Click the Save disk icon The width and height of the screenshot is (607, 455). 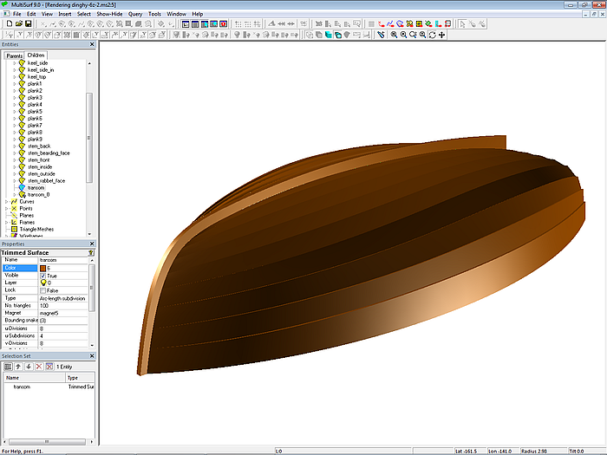pyautogui.click(x=29, y=24)
